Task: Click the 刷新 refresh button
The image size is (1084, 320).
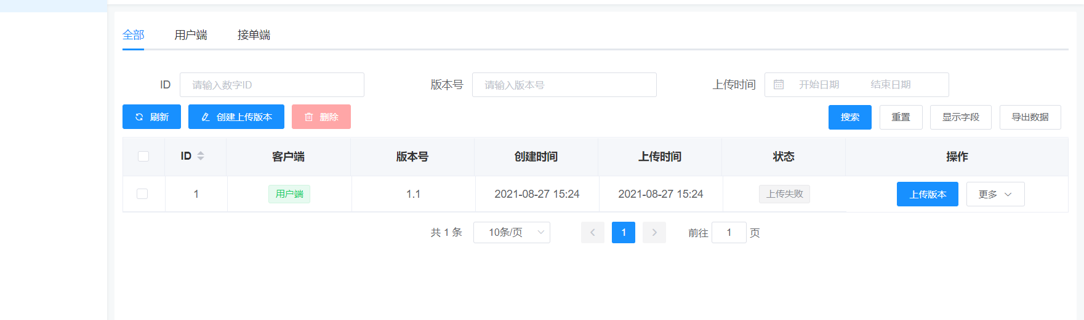Action: pos(151,117)
